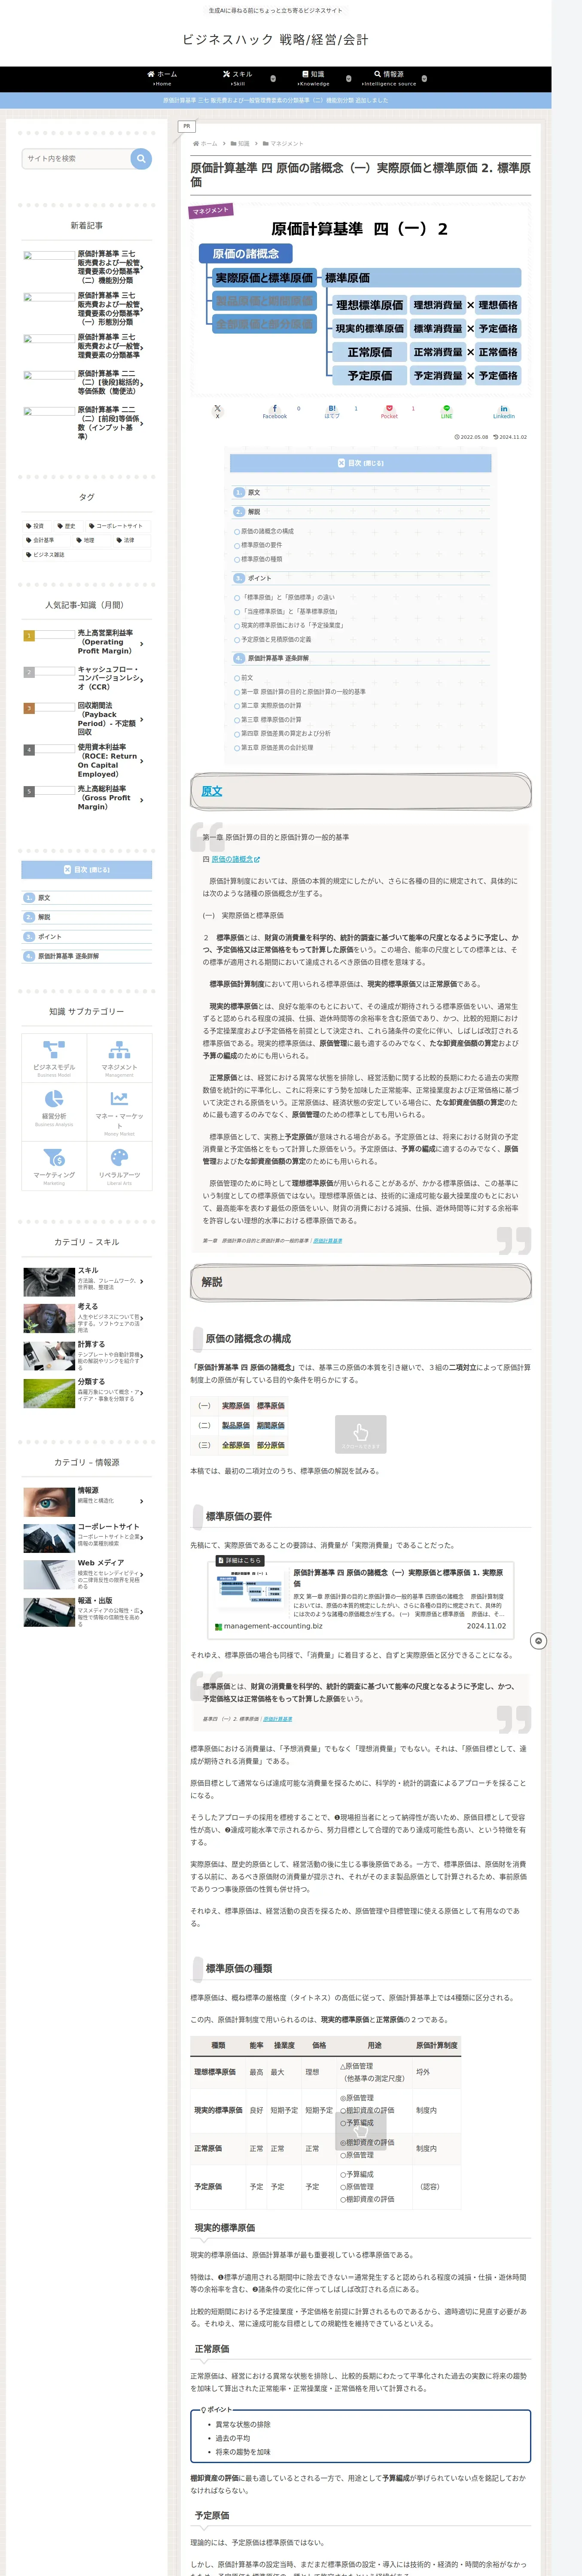
Task: Open the スキル navigation menu
Action: pyautogui.click(x=237, y=78)
